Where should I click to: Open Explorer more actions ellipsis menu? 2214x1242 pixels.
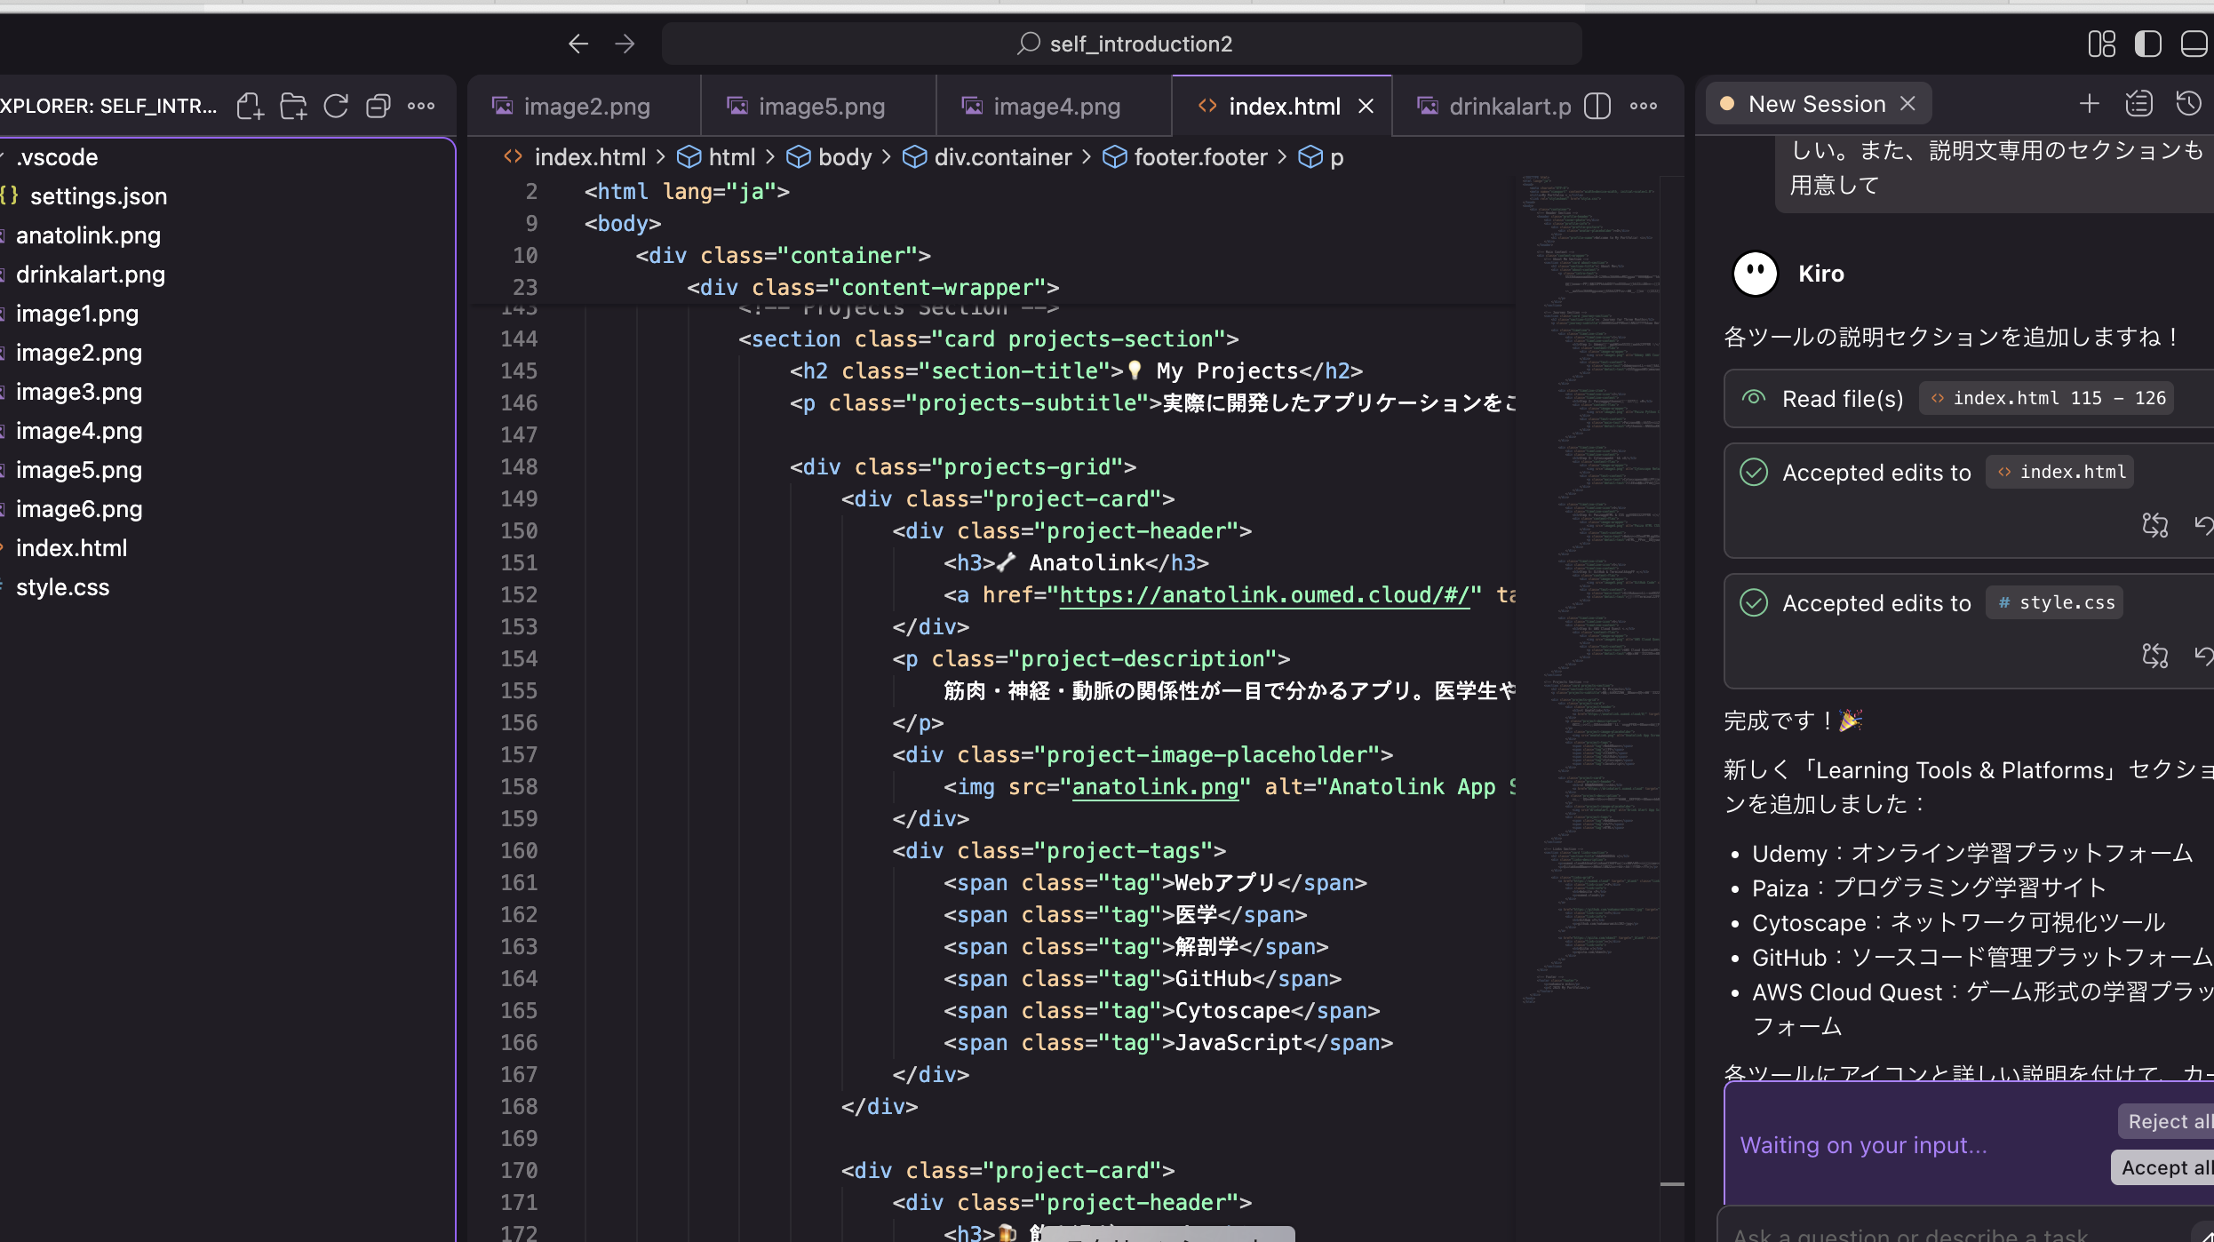421,107
